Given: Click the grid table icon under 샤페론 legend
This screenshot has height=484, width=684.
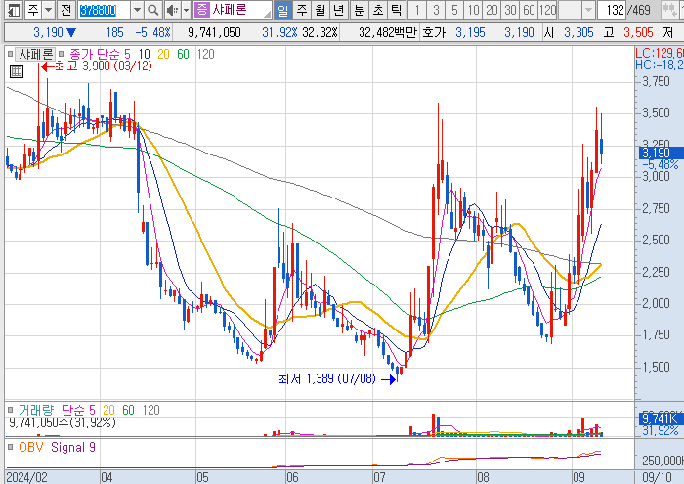Looking at the screenshot, I should [17, 71].
